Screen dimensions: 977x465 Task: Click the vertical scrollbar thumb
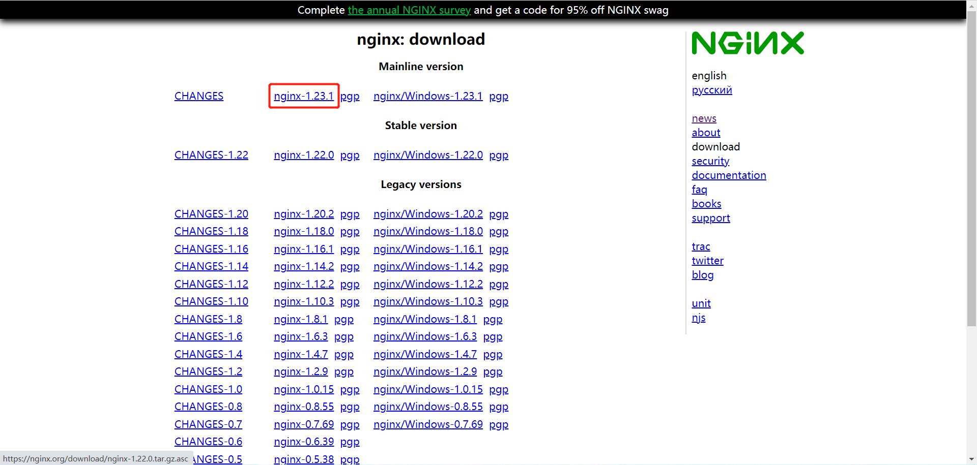pos(971,168)
